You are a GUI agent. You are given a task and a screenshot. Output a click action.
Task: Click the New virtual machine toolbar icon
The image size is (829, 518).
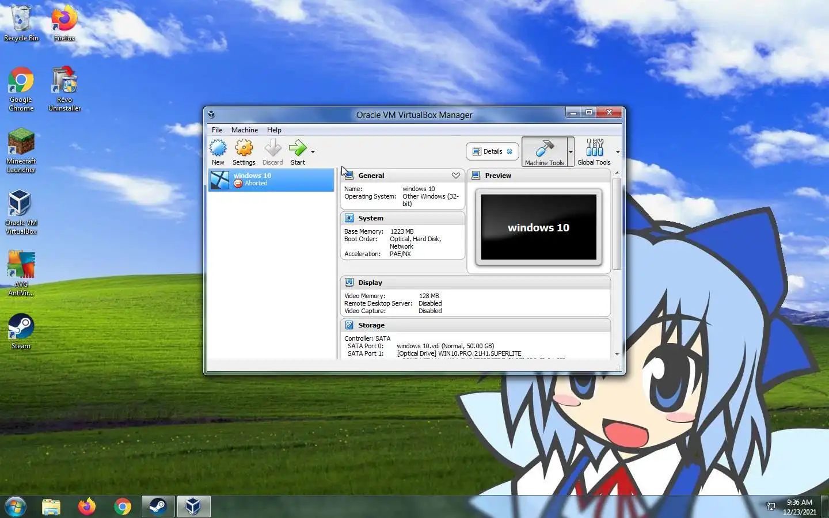tap(218, 152)
